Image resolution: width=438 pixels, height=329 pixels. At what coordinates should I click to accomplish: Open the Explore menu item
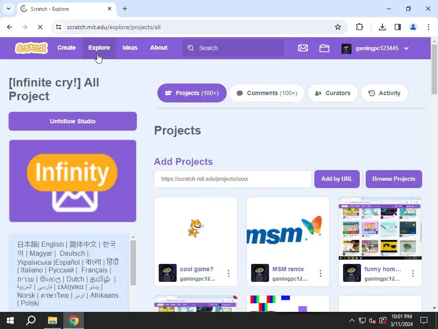pyautogui.click(x=99, y=48)
